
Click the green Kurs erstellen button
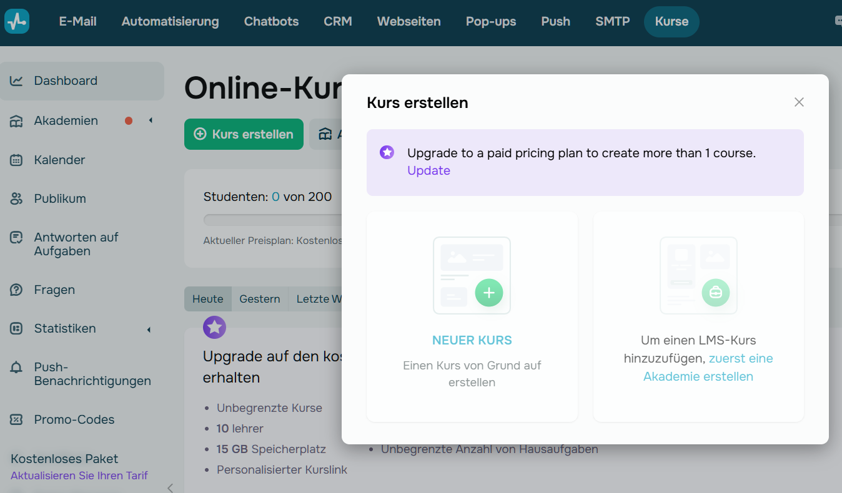click(x=244, y=134)
